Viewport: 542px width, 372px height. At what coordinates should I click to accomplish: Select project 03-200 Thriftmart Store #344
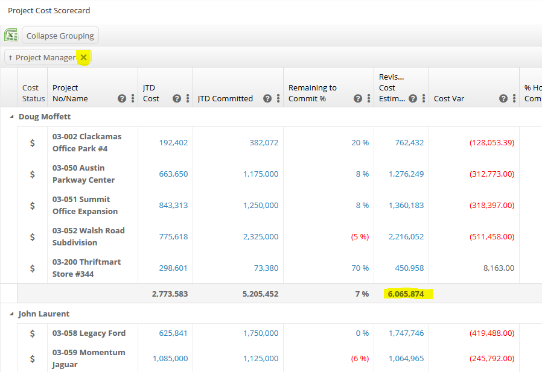coord(86,268)
